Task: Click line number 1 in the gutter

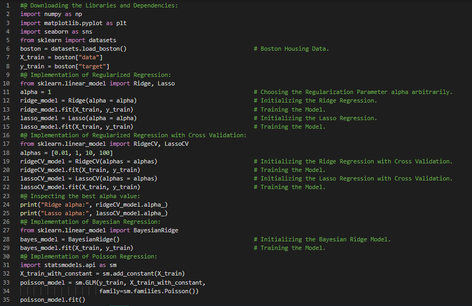Action: point(8,5)
